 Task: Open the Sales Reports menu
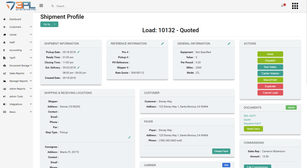coord(17,73)
